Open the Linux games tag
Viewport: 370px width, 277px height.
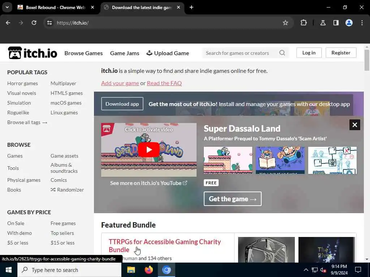click(x=64, y=113)
